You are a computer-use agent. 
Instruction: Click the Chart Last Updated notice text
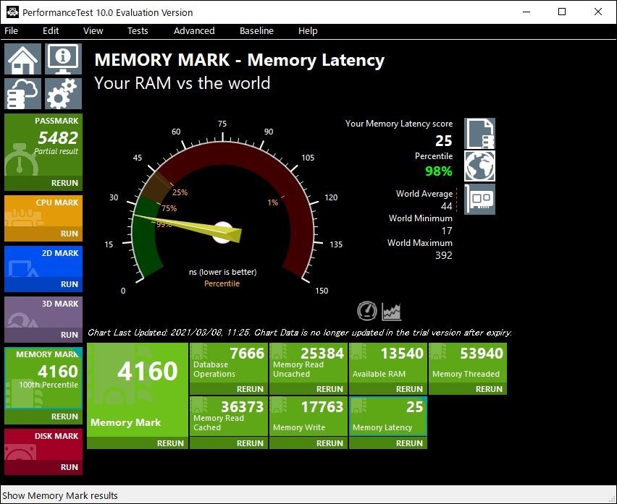click(x=300, y=333)
